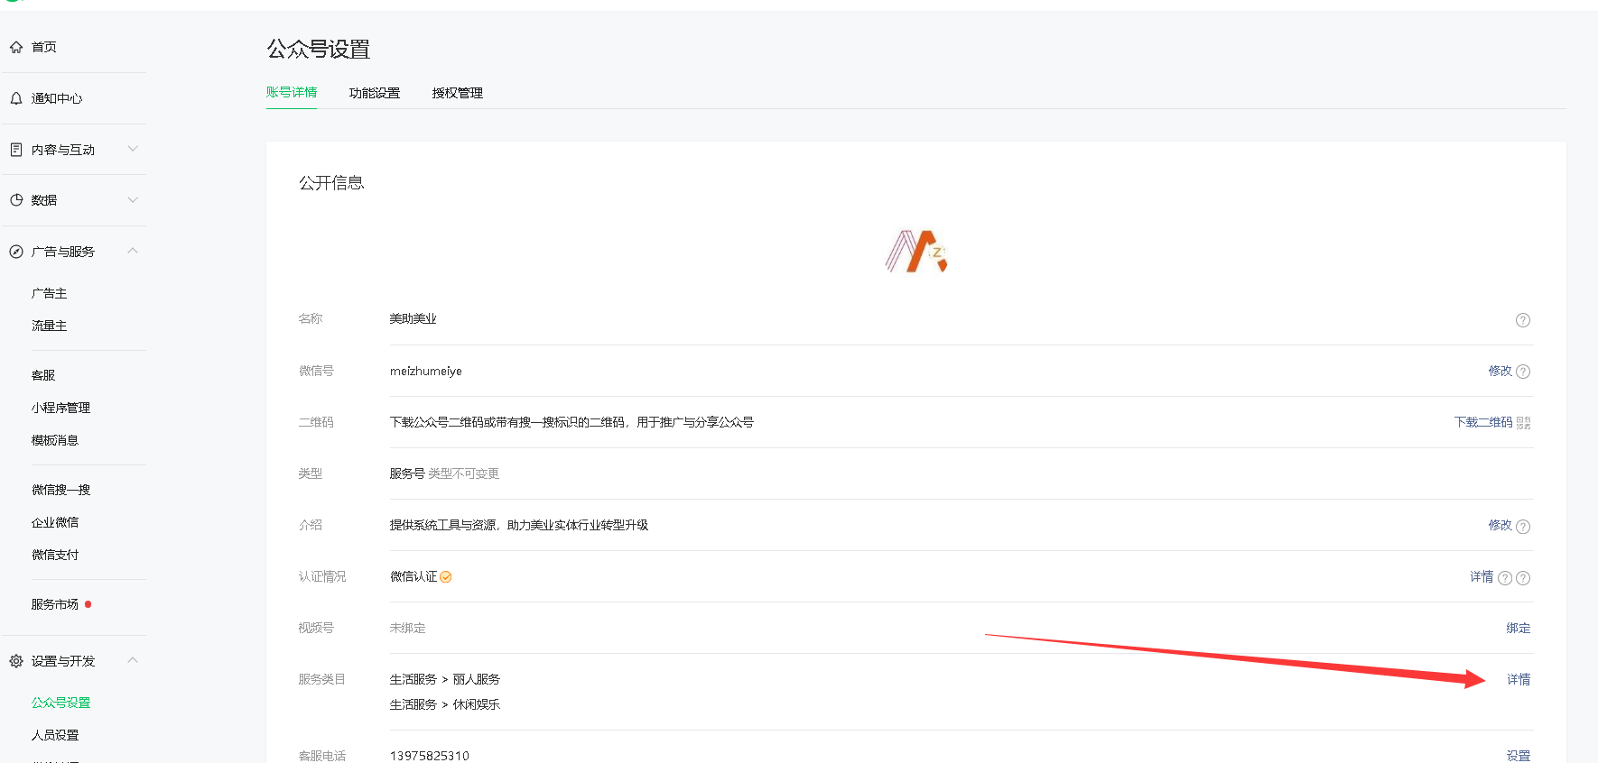The width and height of the screenshot is (1598, 763).
Task: Expand the 内容与互动 menu chevron
Action: (x=133, y=149)
